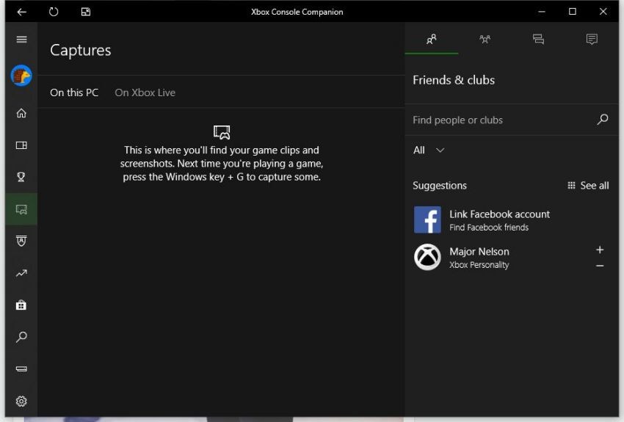Open Settings gear in sidebar
624x422 pixels.
coord(21,401)
